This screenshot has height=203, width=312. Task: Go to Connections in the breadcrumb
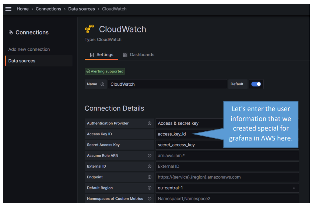pos(48,9)
